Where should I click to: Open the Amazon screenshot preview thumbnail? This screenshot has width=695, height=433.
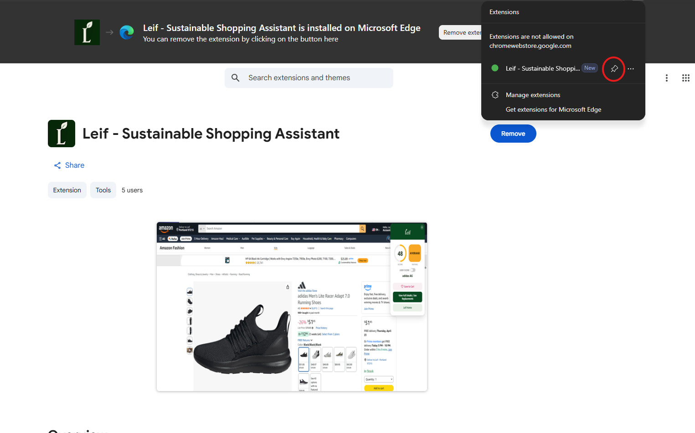292,307
